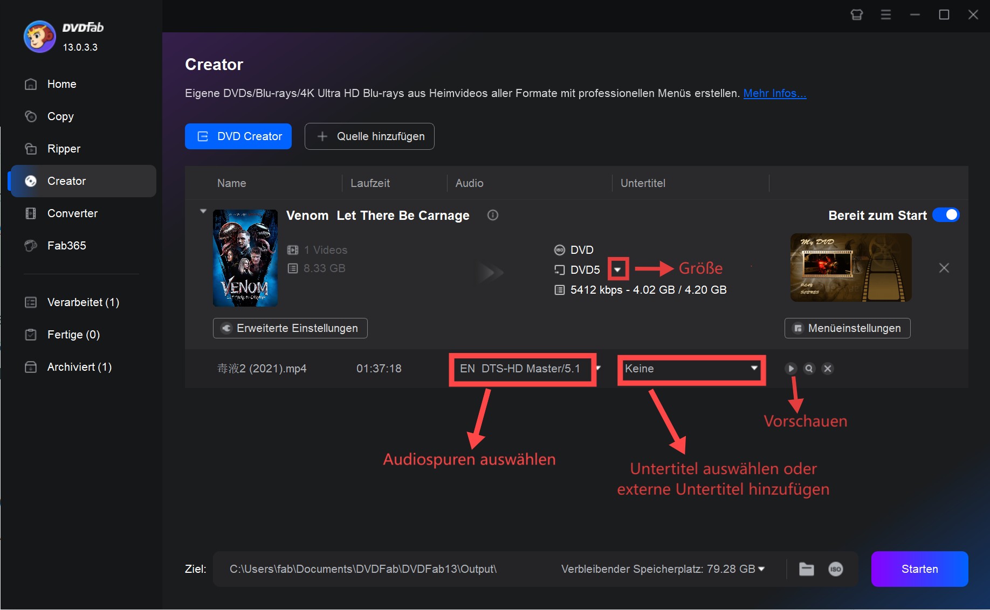This screenshot has width=990, height=610.
Task: View Verarbeitet (1) task list
Action: [83, 302]
